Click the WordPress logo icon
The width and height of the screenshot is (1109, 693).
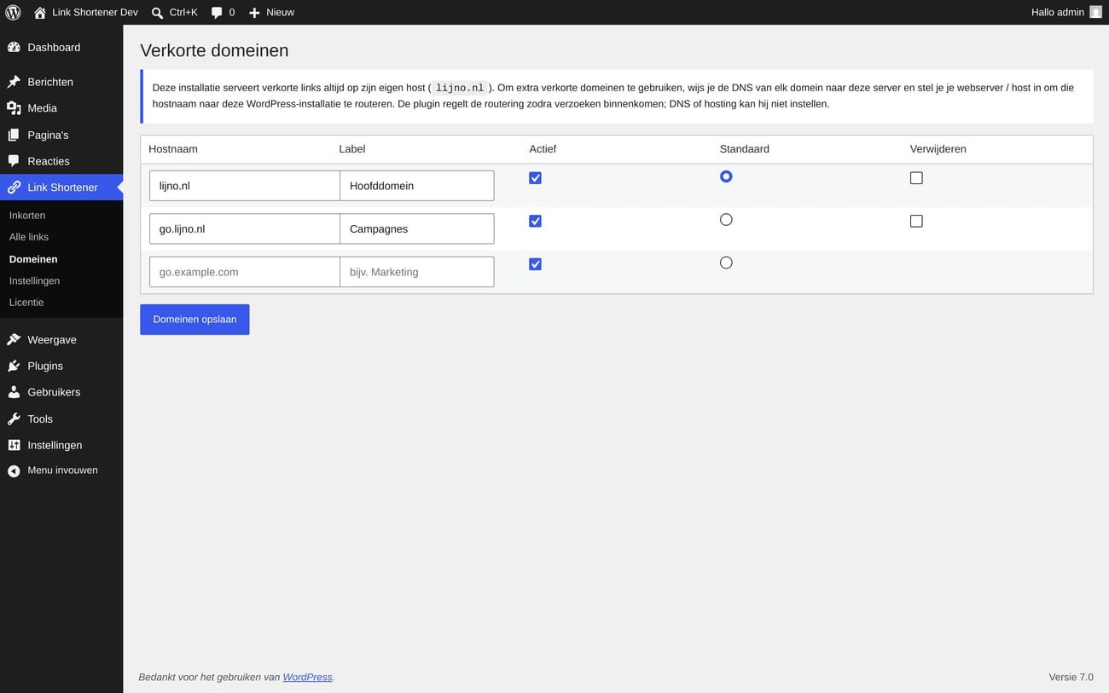click(13, 12)
